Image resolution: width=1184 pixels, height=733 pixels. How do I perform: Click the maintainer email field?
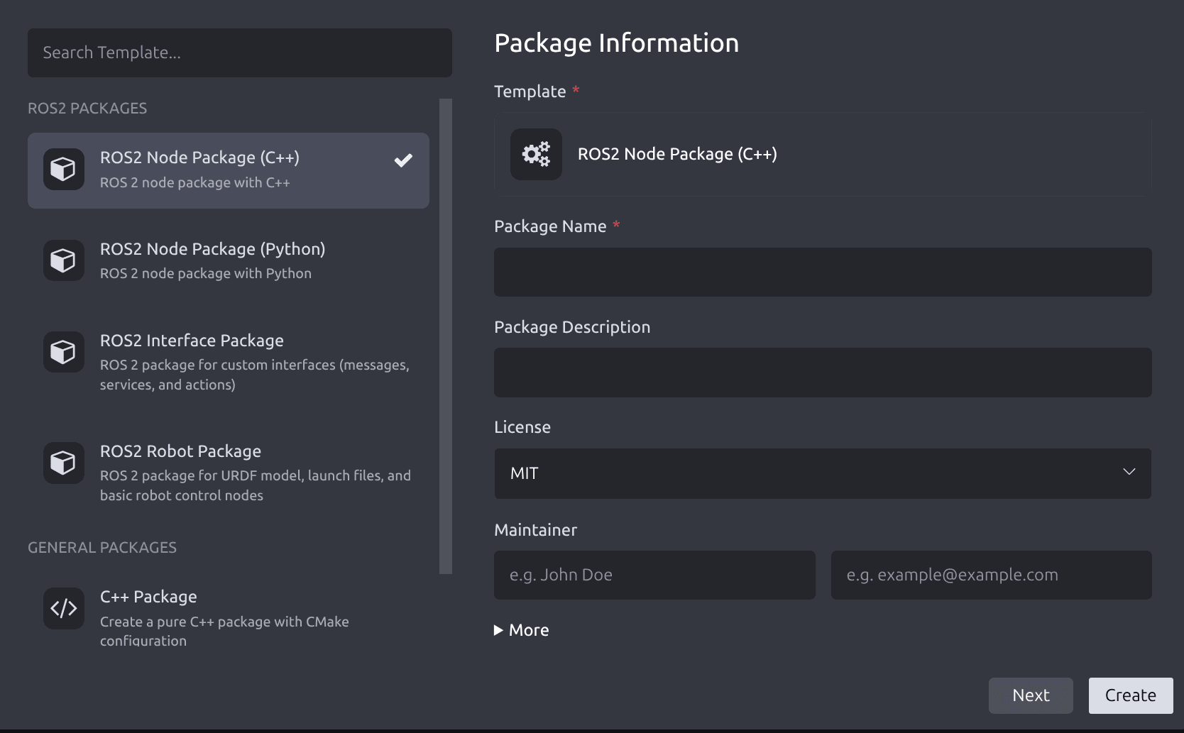[x=990, y=575]
